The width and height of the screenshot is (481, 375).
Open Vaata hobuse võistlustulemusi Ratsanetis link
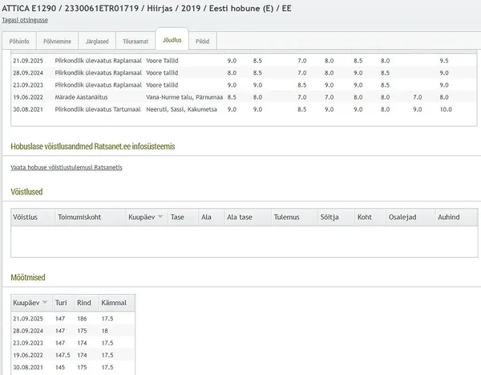(x=67, y=167)
